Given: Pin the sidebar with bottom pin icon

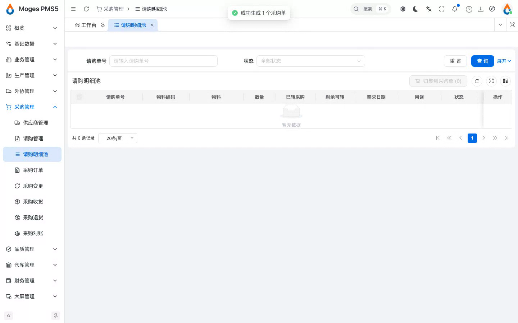Looking at the screenshot, I should (55, 316).
